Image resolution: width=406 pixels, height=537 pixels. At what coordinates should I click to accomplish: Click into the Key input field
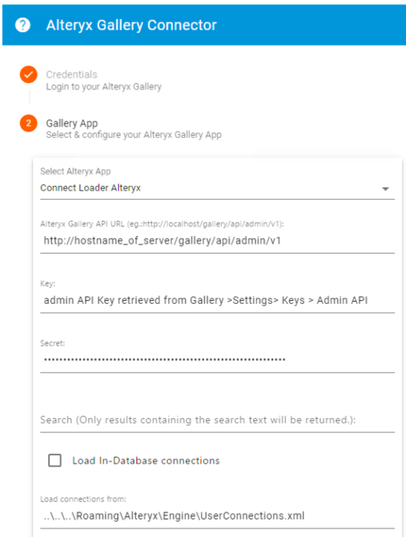click(217, 300)
